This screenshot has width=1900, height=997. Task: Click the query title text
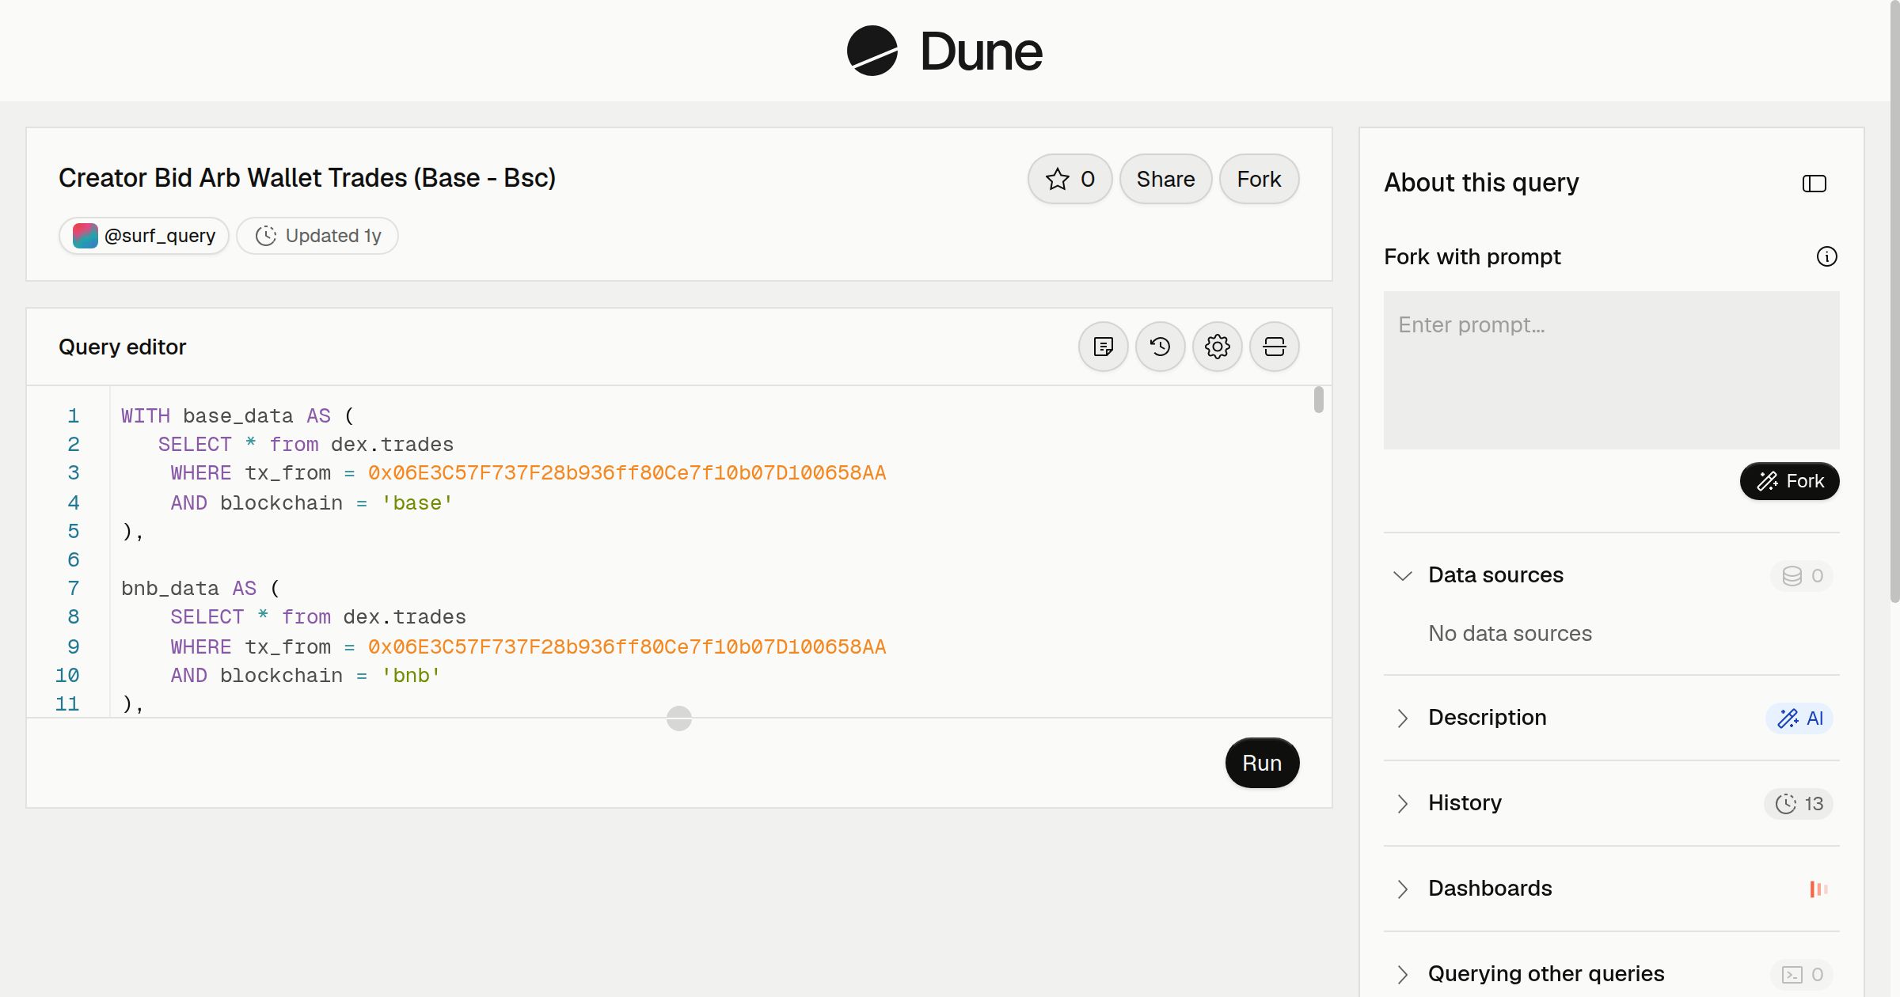tap(307, 178)
